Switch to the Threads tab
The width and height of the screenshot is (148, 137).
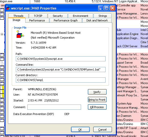pos(18,16)
